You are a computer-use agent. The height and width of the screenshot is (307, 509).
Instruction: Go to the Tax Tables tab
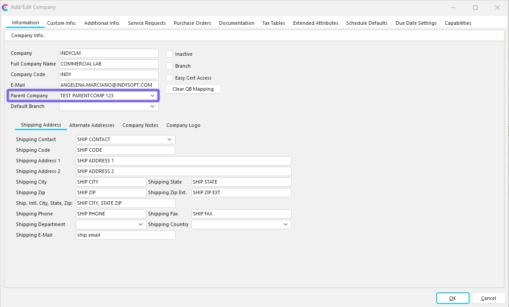click(274, 23)
